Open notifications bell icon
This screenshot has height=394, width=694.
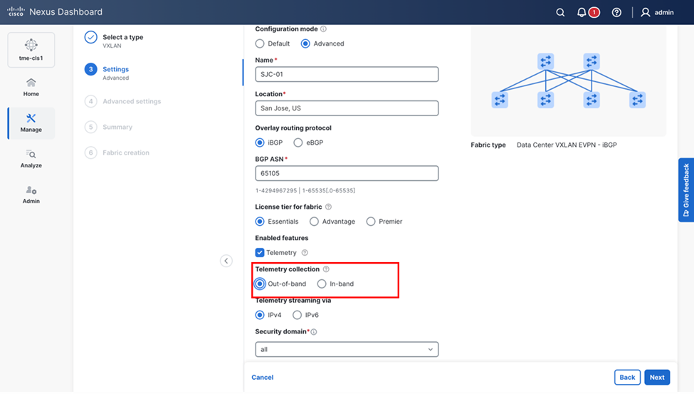(582, 12)
